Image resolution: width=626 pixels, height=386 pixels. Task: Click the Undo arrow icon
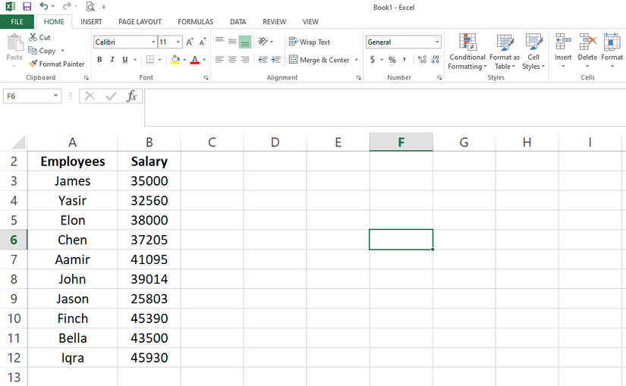click(43, 6)
